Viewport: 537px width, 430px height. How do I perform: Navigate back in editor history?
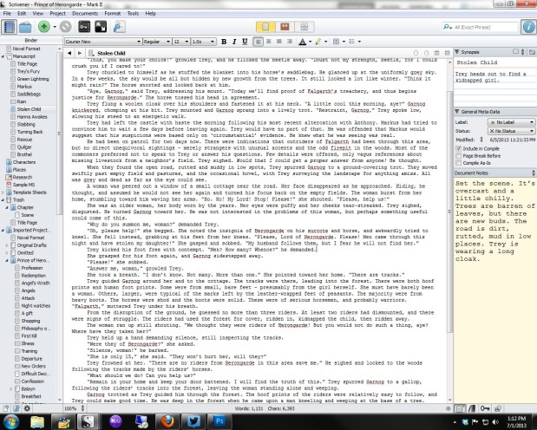(x=69, y=53)
